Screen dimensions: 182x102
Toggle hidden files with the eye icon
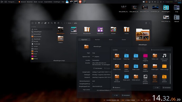(x=49, y=23)
